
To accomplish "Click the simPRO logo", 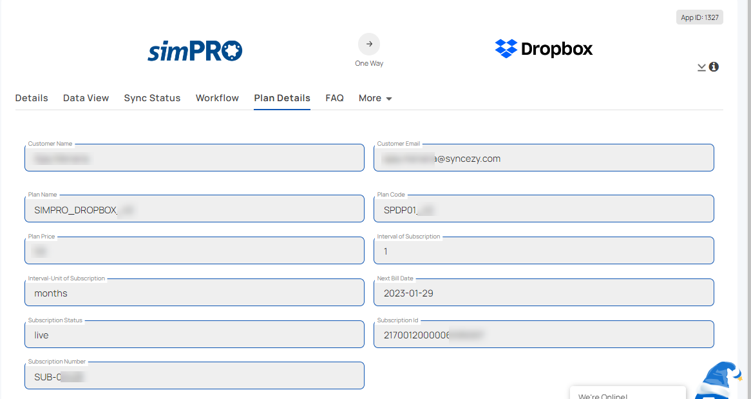I will click(195, 51).
